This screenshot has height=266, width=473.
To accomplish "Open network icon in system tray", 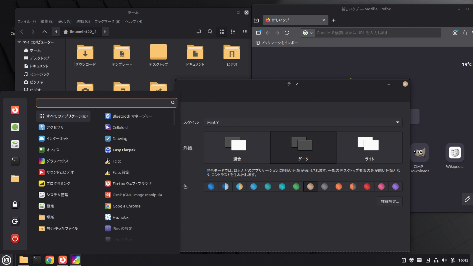I will pyautogui.click(x=436, y=260).
